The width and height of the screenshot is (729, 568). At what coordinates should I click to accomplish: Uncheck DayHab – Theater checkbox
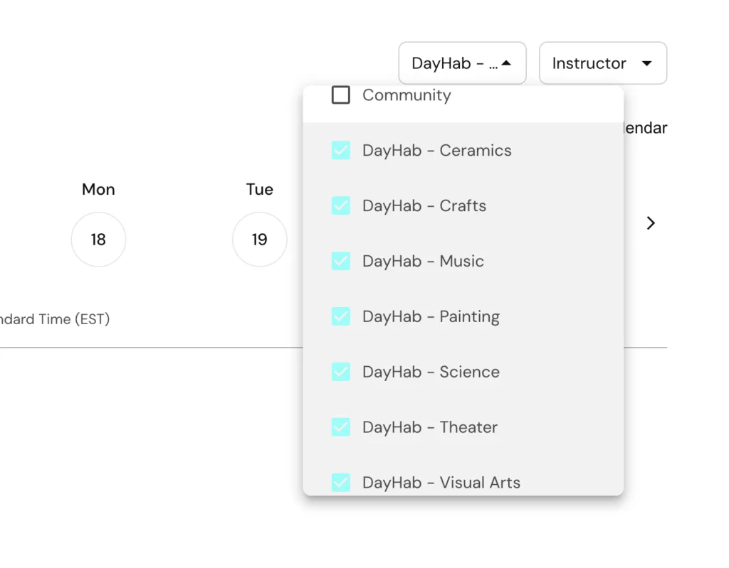(x=341, y=427)
